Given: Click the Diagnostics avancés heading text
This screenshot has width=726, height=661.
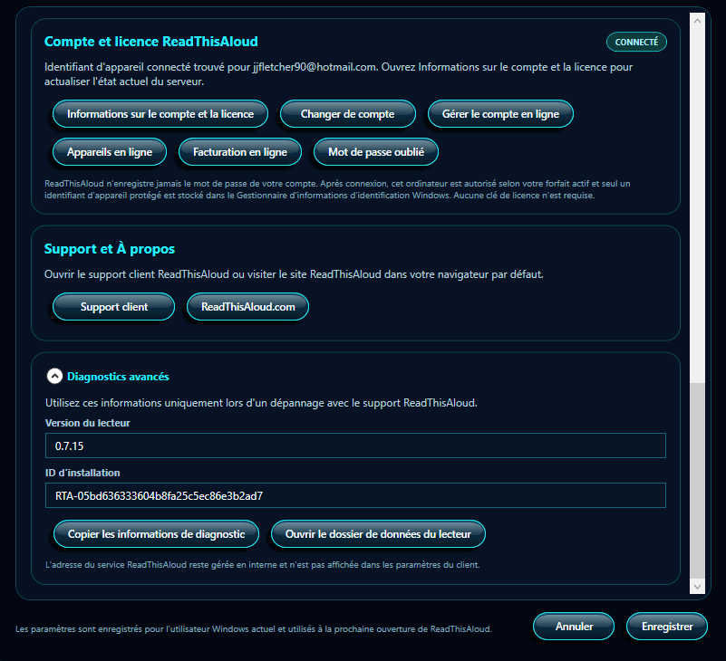Looking at the screenshot, I should (118, 377).
